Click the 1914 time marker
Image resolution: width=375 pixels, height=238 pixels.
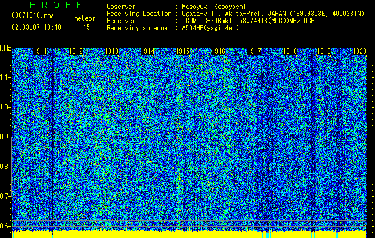point(147,51)
